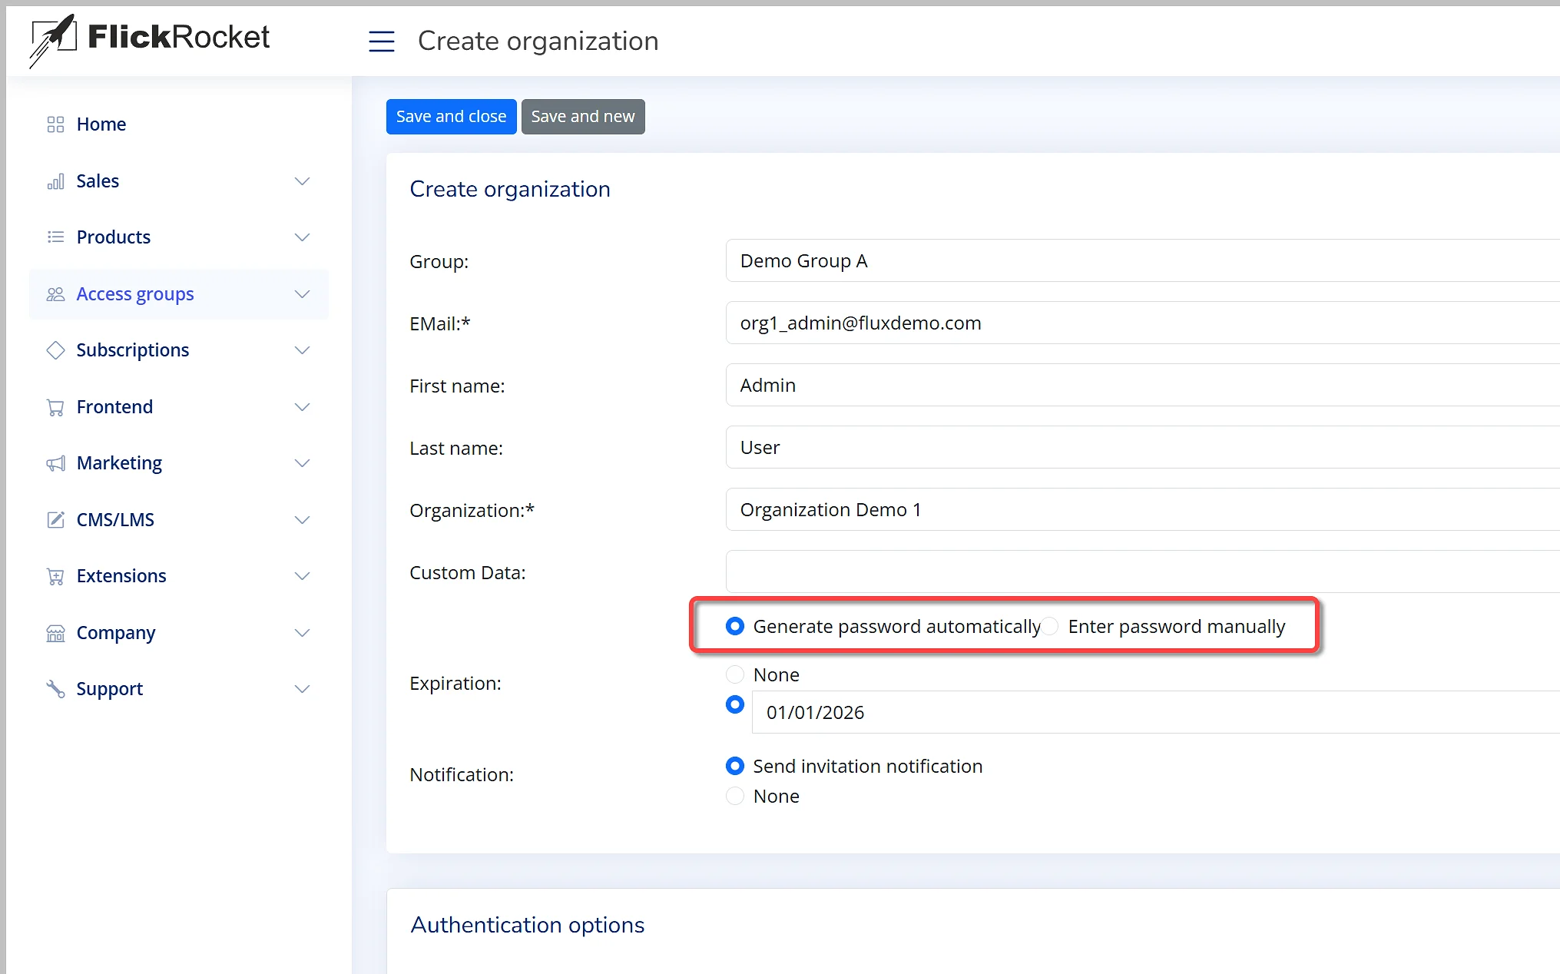Click the CMS/LMS edit pencil icon
The image size is (1560, 974).
[x=55, y=520]
